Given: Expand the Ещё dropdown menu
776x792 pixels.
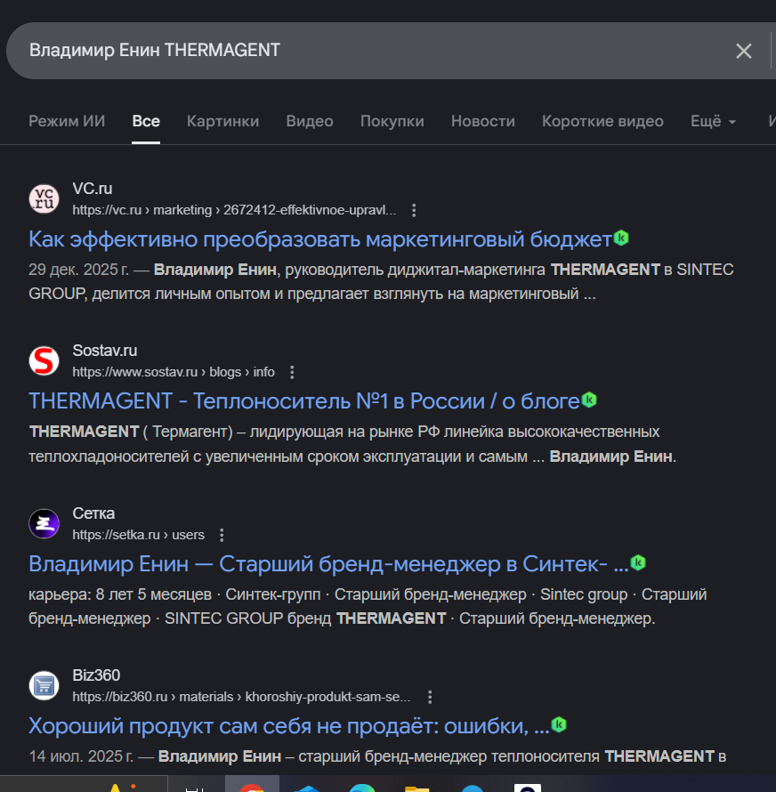Looking at the screenshot, I should (x=714, y=121).
